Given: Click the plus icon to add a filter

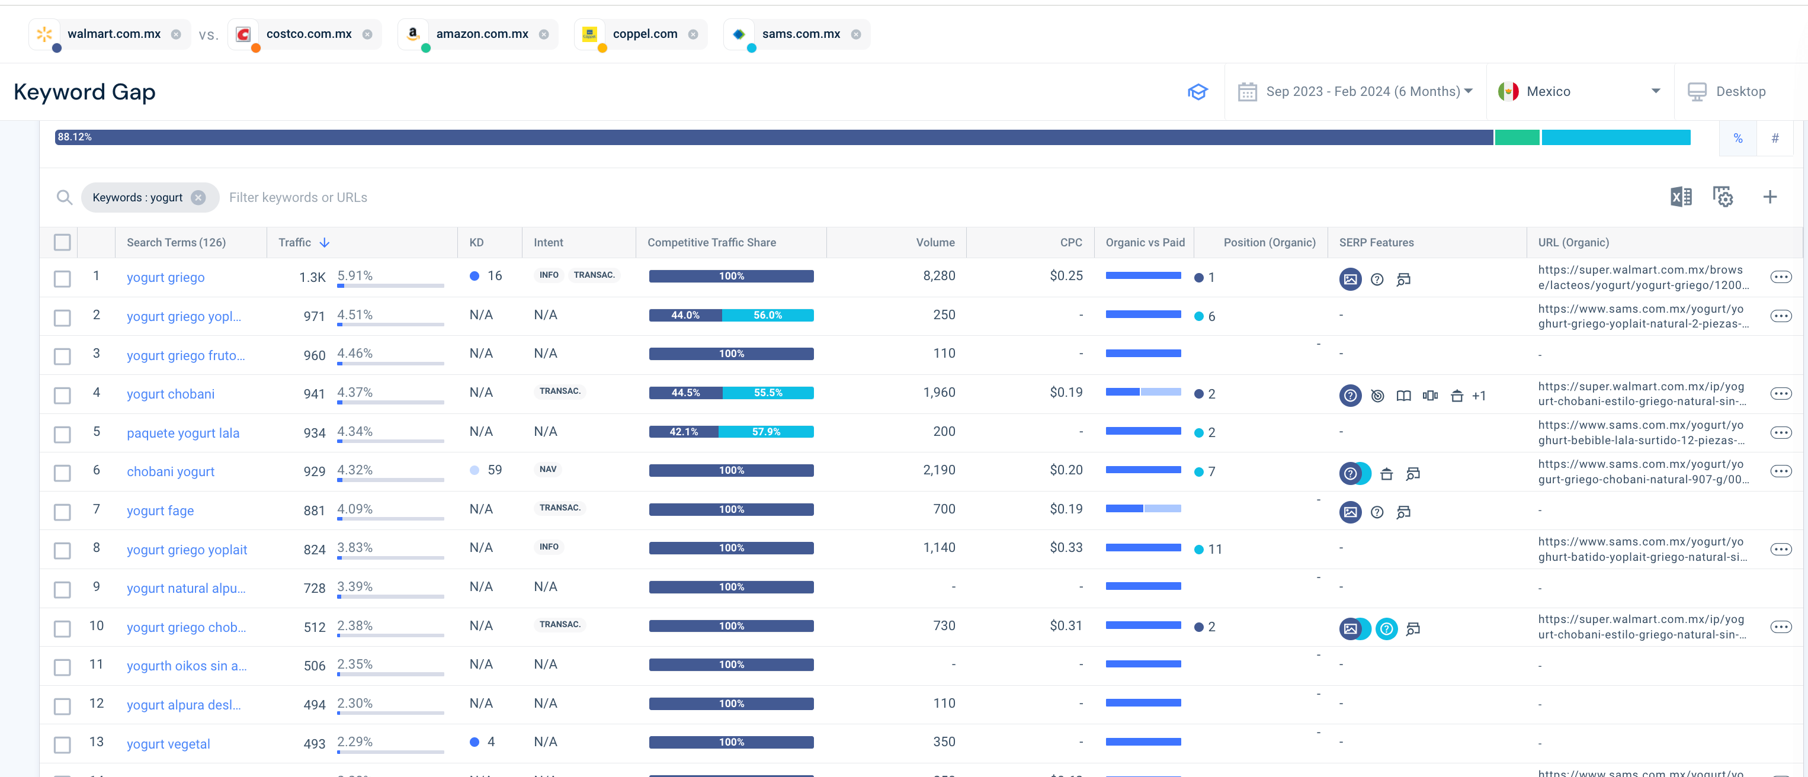Looking at the screenshot, I should click(x=1769, y=197).
